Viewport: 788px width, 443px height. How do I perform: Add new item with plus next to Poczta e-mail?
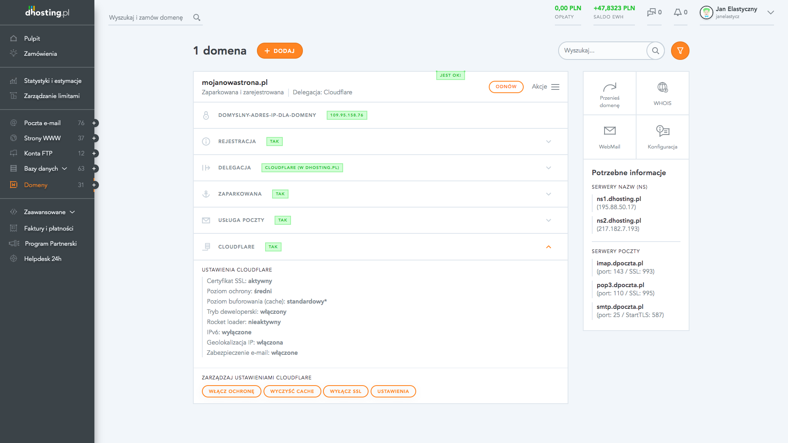pos(94,123)
